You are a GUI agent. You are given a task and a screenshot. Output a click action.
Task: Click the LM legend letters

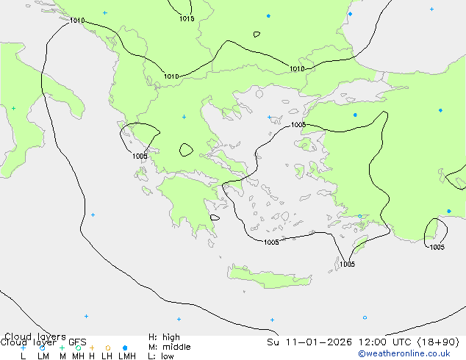click(x=43, y=356)
